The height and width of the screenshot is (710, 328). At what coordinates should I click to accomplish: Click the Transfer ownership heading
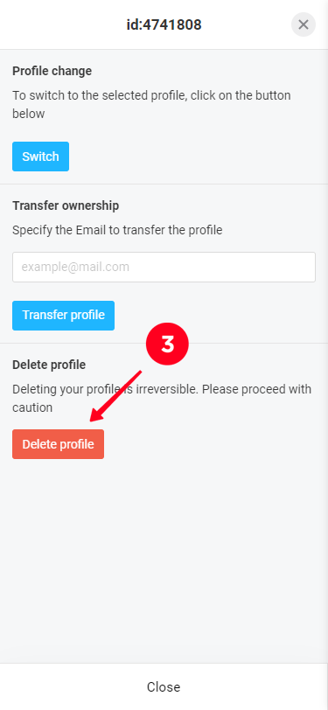(x=66, y=205)
